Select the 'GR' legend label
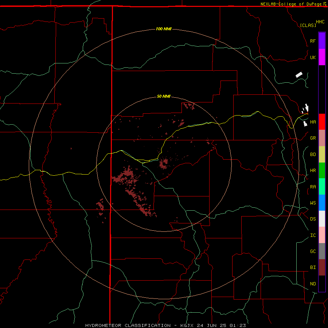This screenshot has width=328, height=328. pyautogui.click(x=313, y=138)
